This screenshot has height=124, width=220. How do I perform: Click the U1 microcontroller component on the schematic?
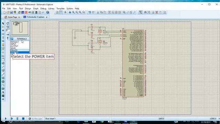[x=133, y=63]
